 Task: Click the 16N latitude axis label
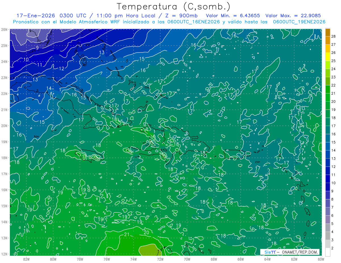[x=4, y=190]
